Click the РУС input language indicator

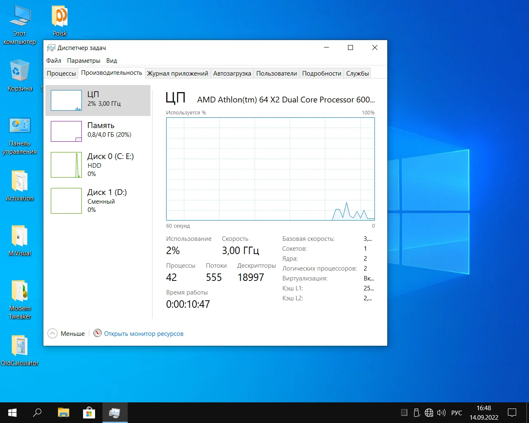coord(457,413)
